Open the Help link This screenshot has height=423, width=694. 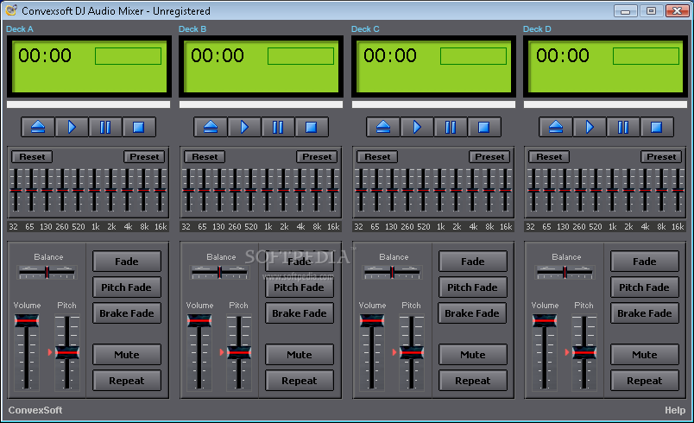click(x=675, y=410)
